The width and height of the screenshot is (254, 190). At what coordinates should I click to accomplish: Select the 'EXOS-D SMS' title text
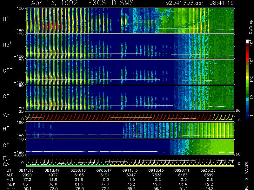coord(111,3)
